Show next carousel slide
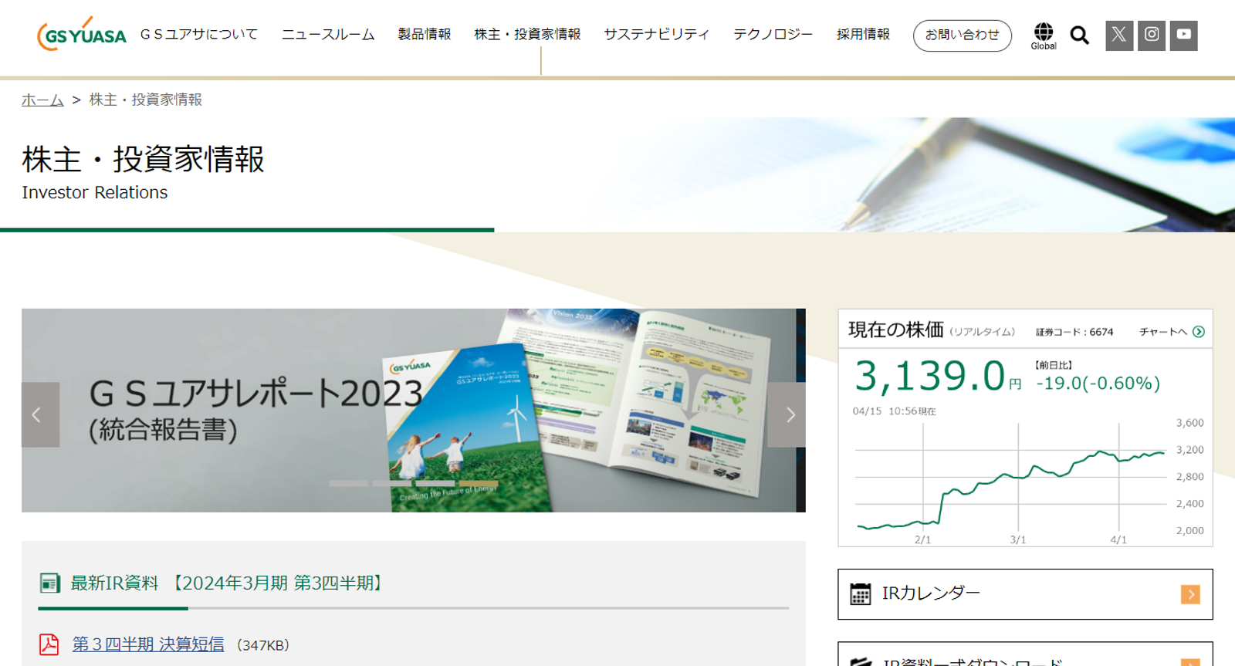The height and width of the screenshot is (666, 1235). click(x=787, y=415)
